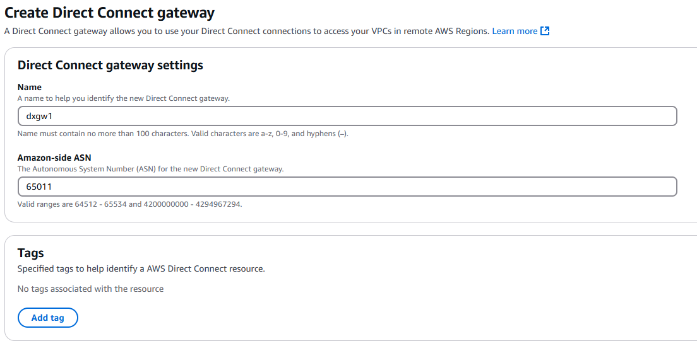Image resolution: width=697 pixels, height=346 pixels.
Task: Open the Learn more link
Action: tap(515, 31)
